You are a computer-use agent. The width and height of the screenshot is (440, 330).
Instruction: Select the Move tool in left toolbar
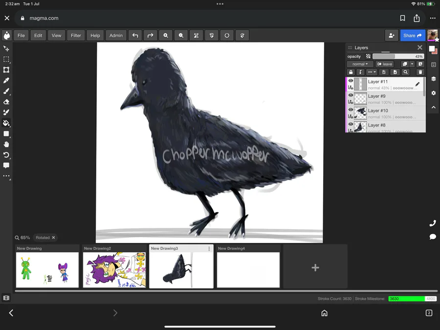[x=6, y=48]
